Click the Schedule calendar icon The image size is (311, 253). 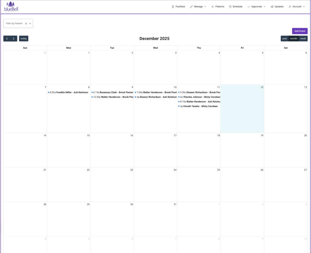[x=230, y=7]
